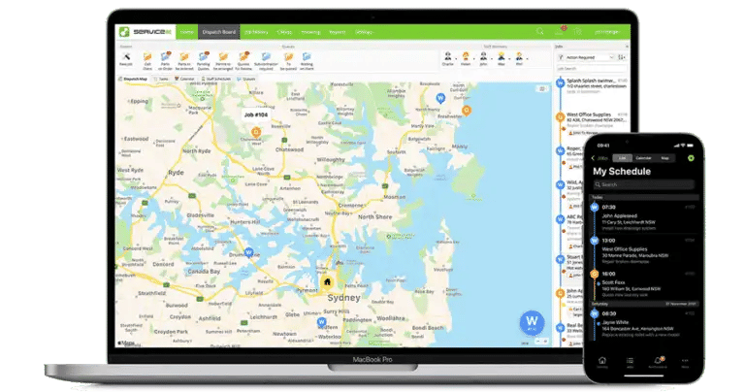This screenshot has width=745, height=392.
Task: Switch to the Dispatch Map tab
Action: 133,79
